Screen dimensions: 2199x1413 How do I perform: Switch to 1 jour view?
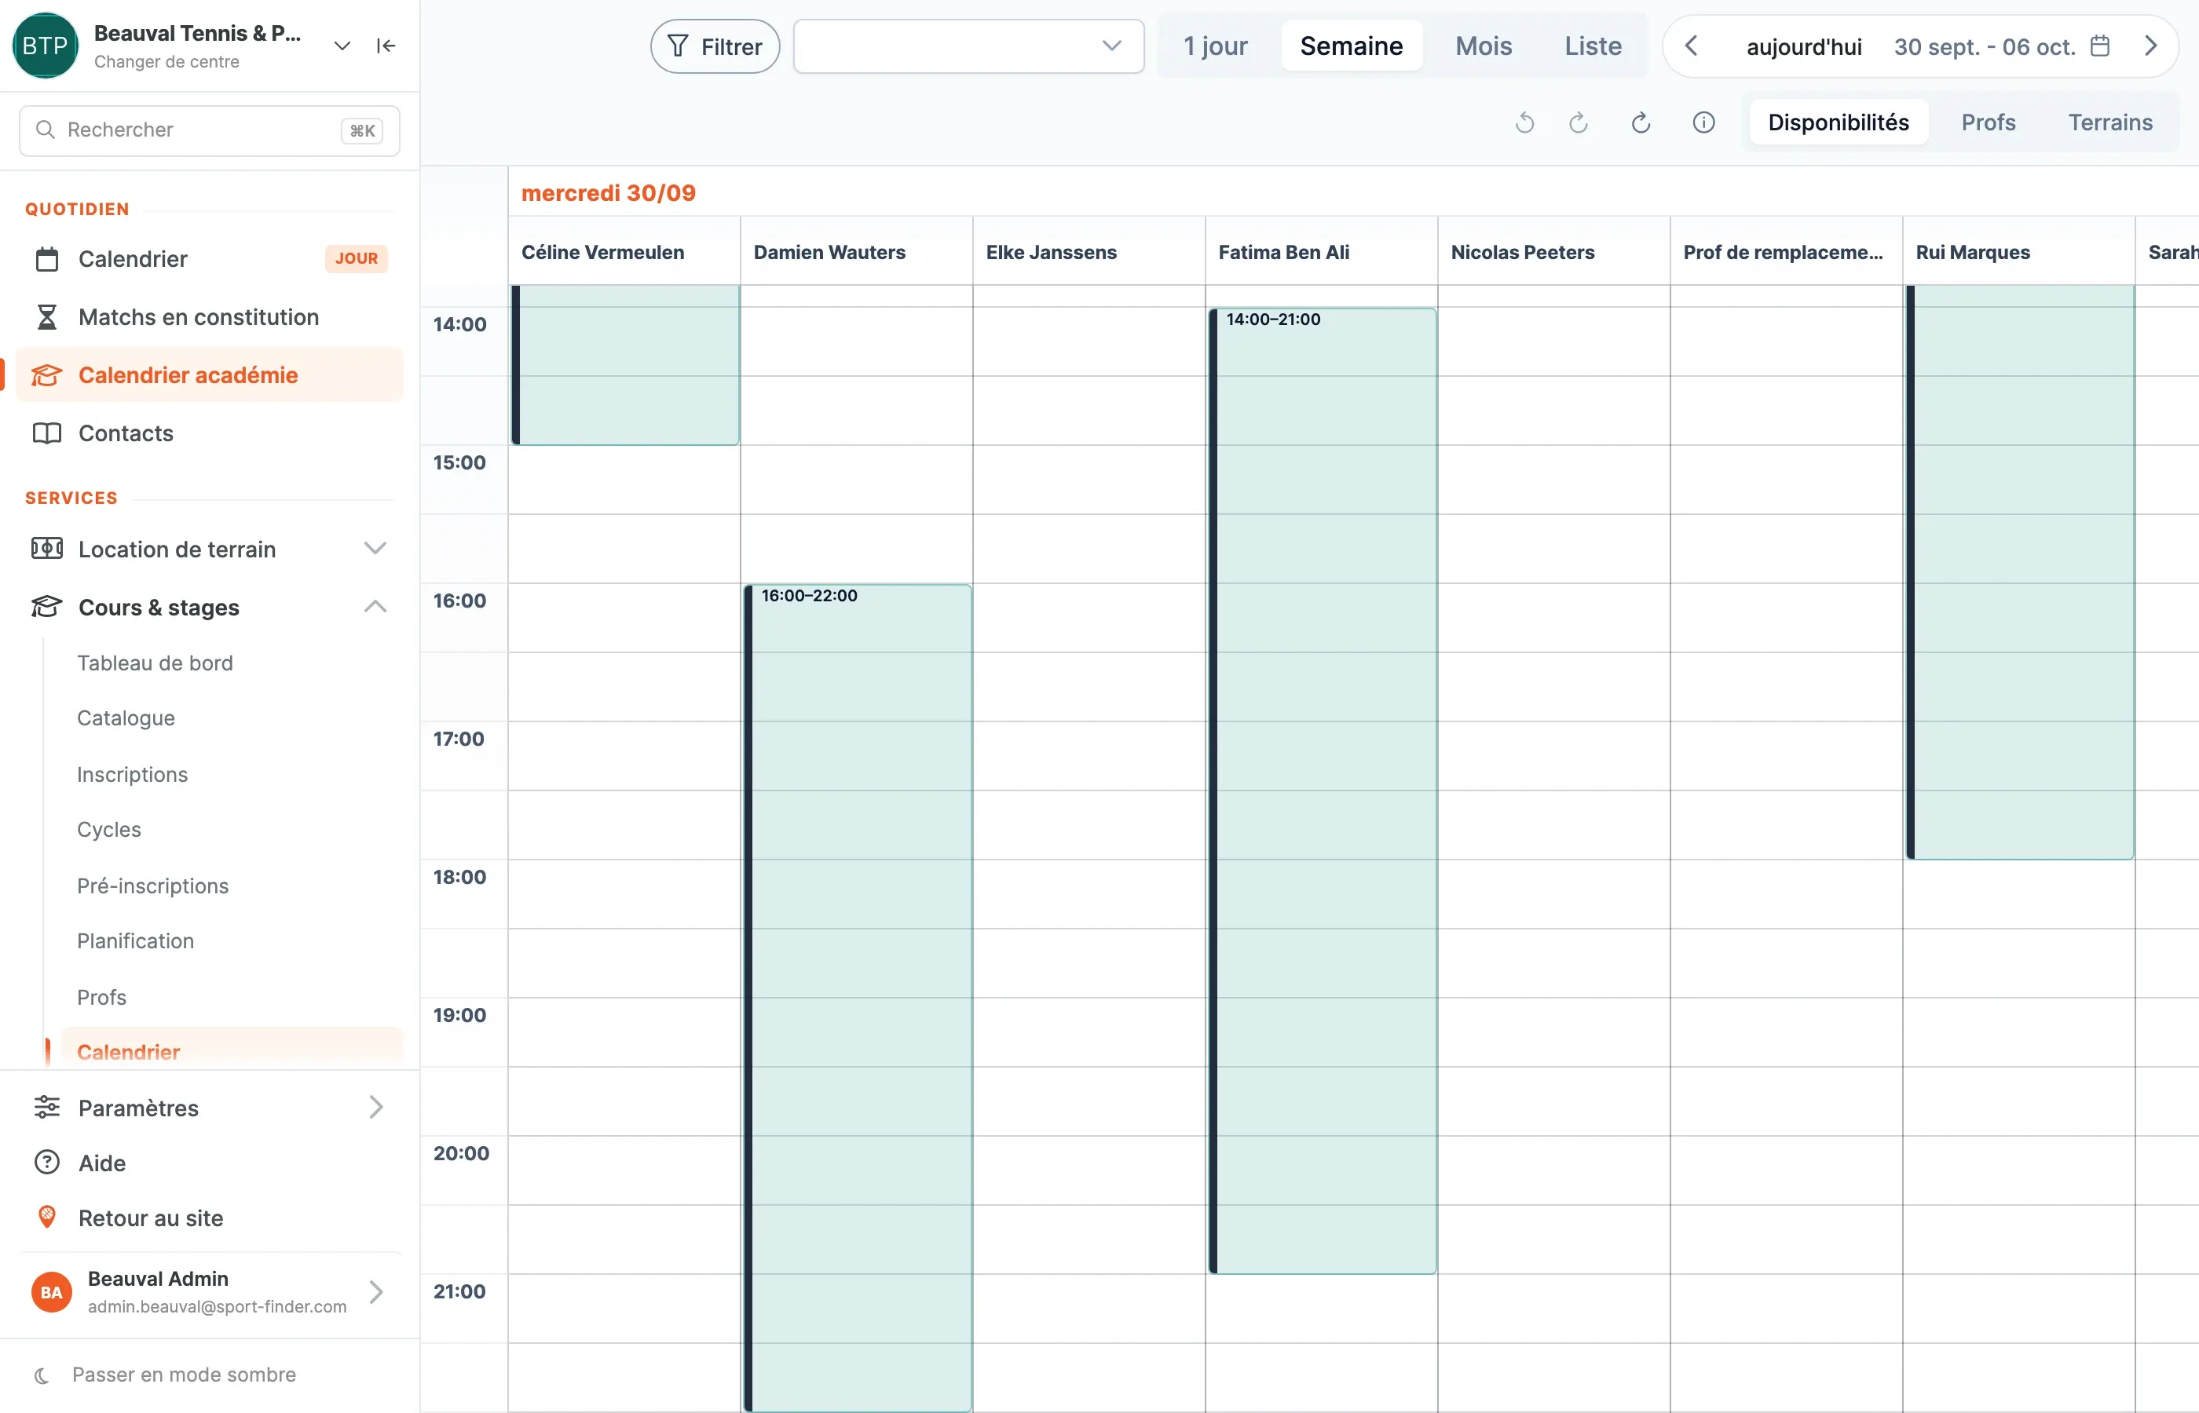click(x=1215, y=46)
